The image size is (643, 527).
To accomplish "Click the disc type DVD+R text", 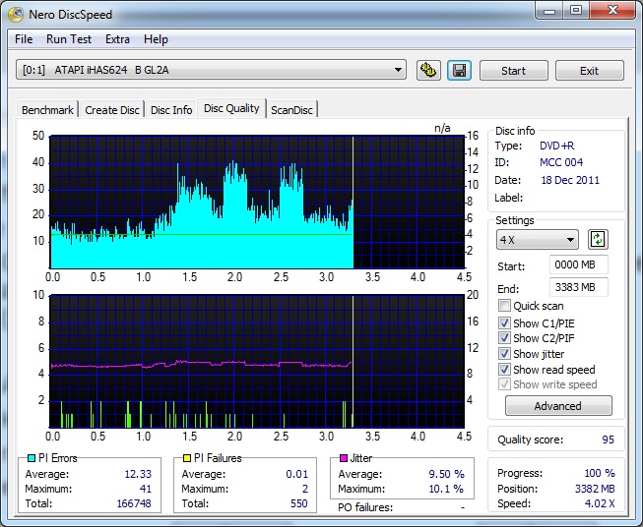I will pos(557,146).
